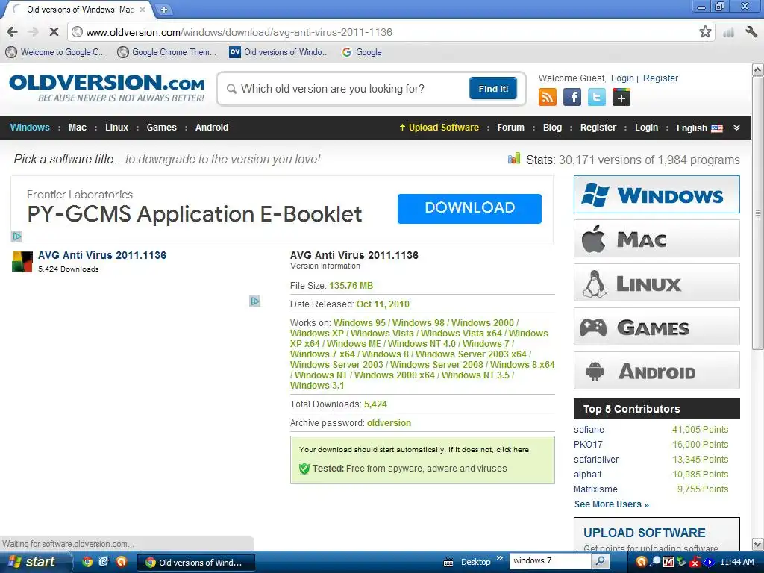
Task: Click the page scrollbar down arrow
Action: point(758,544)
